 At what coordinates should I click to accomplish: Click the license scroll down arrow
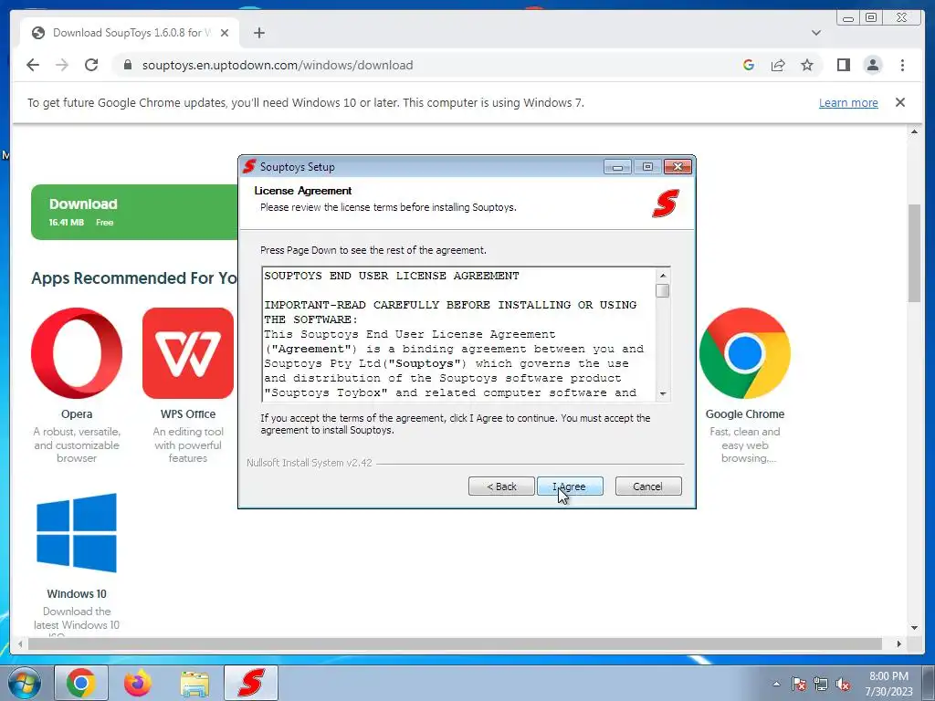(x=663, y=394)
